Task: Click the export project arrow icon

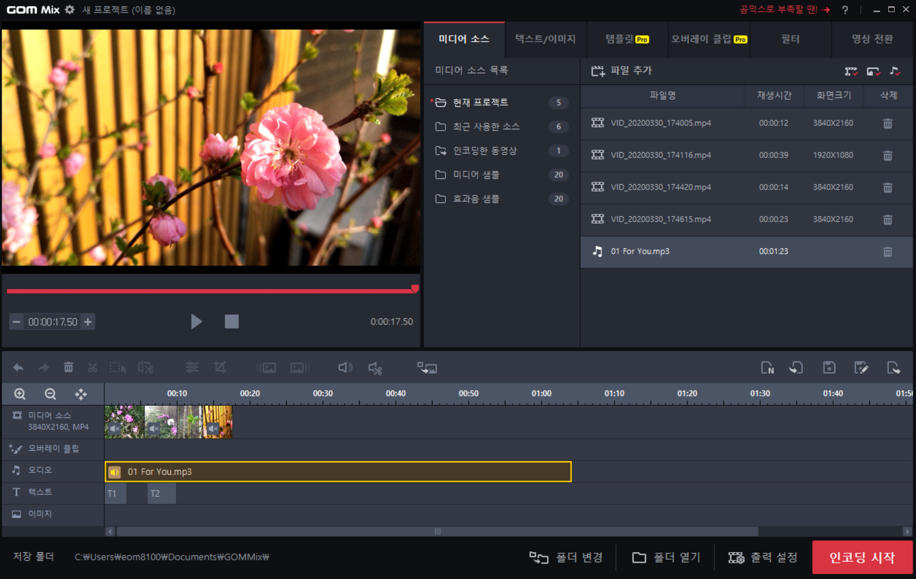Action: pyautogui.click(x=893, y=367)
